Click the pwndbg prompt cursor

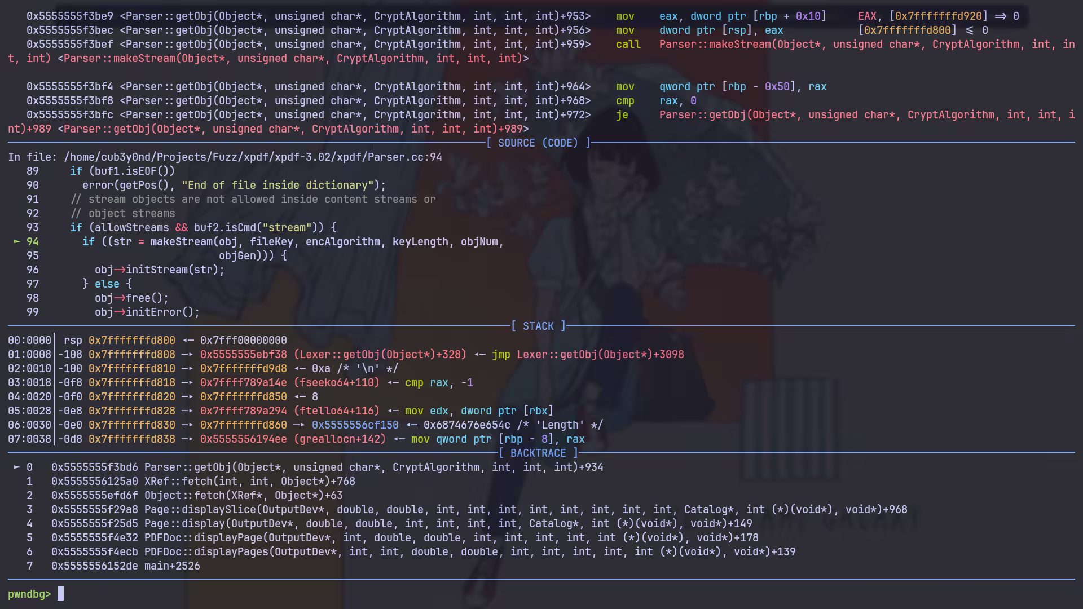point(61,594)
